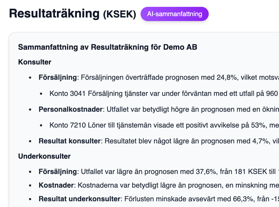Click Försäljning label under Underkonsulter
The height and width of the screenshot is (207, 279).
(57, 172)
